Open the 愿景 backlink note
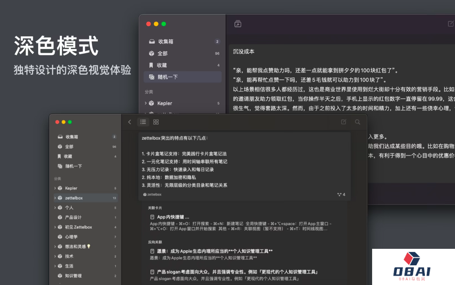The width and height of the screenshot is (455, 285). (x=214, y=251)
